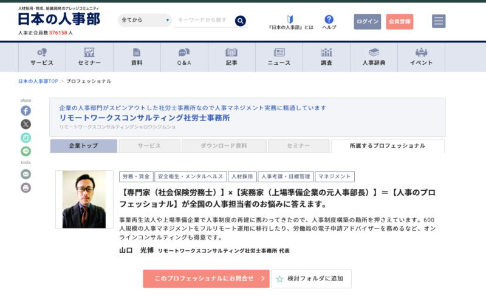Switch to the company セミナー tab
Image resolution: width=486 pixels, height=298 pixels.
coord(298,146)
